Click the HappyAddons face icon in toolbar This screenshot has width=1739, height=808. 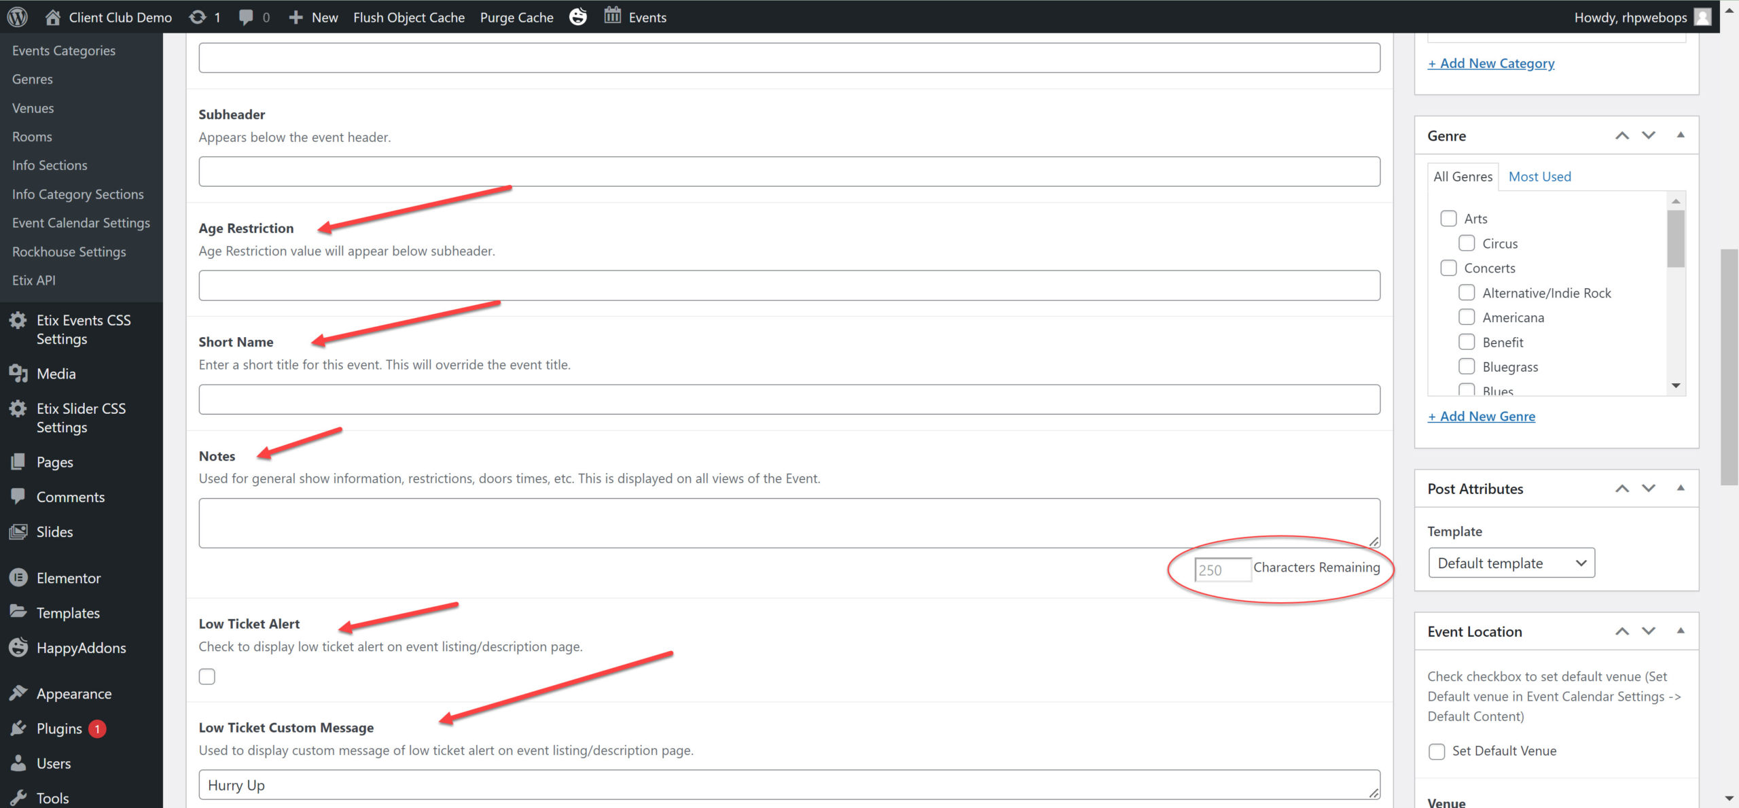[x=578, y=17]
